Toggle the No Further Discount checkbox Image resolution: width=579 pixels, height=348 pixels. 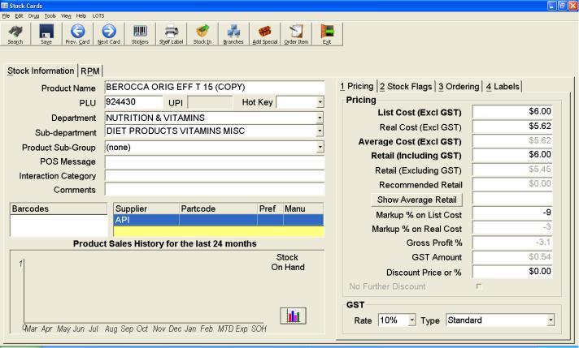(478, 286)
